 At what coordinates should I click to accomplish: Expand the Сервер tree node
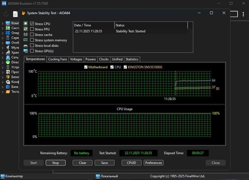2,38
